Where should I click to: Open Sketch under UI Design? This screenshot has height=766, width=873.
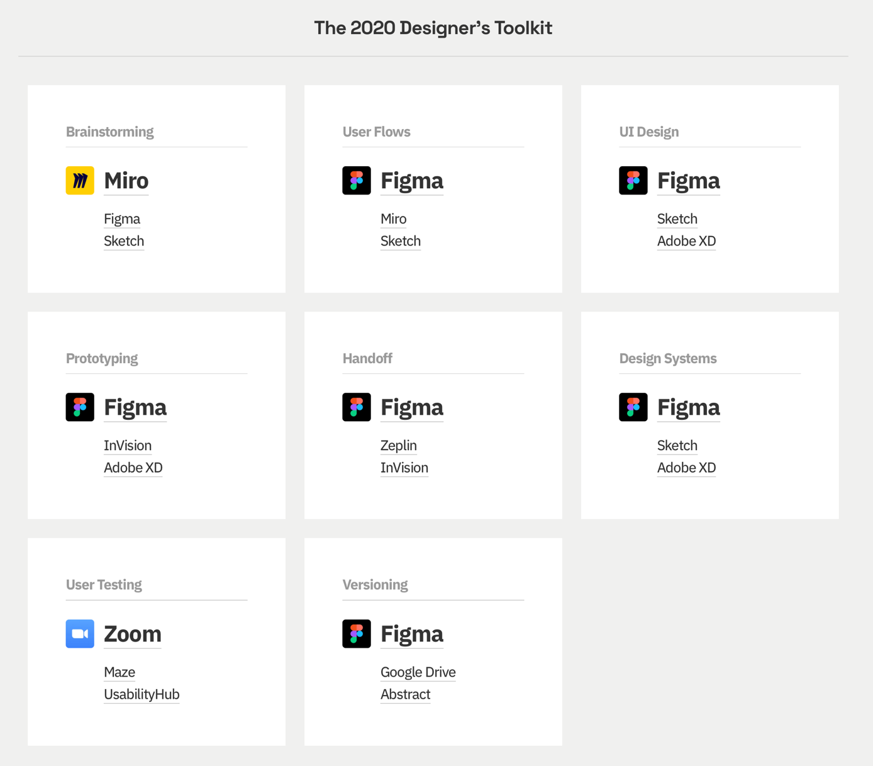[677, 219]
